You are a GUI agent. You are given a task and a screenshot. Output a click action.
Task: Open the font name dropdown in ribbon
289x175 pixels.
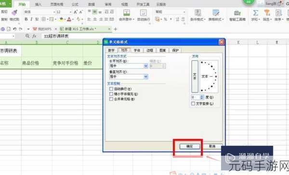point(54,12)
